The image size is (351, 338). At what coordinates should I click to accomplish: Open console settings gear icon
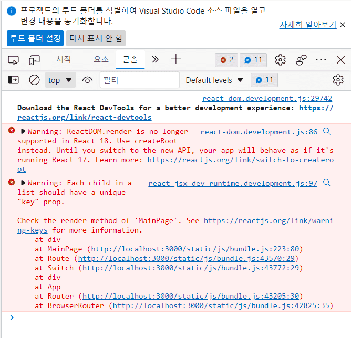click(x=338, y=80)
